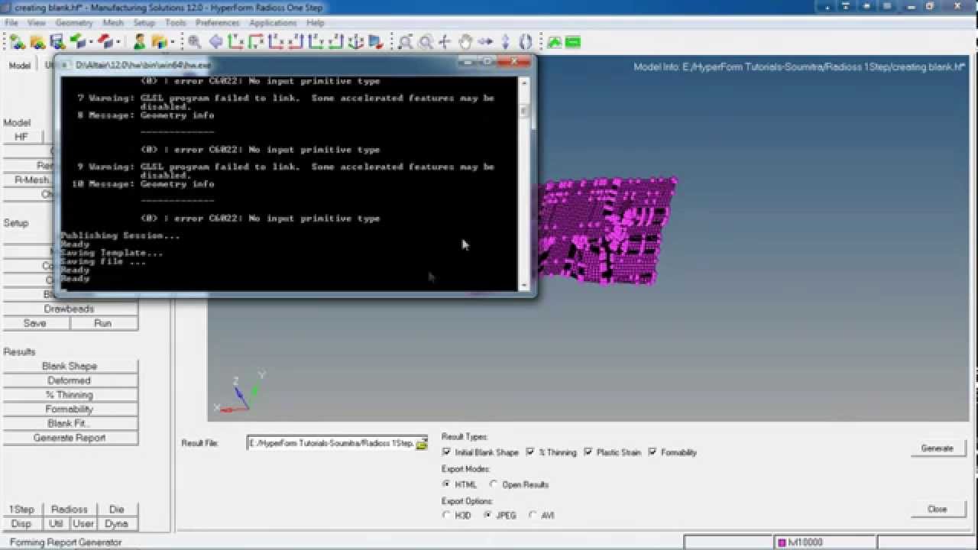This screenshot has height=550, width=978.
Task: Open dropdown arrow beside yellow folder icon
Action: [x=172, y=41]
